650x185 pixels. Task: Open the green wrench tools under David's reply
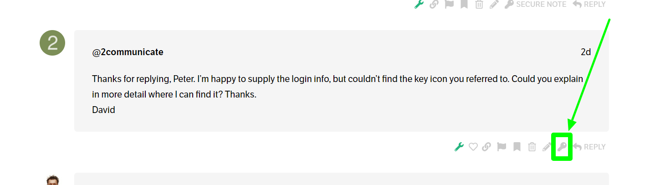point(459,147)
